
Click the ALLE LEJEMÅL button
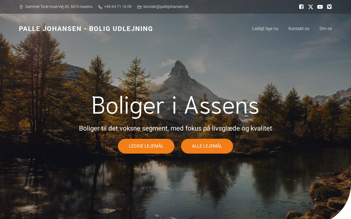tap(207, 146)
